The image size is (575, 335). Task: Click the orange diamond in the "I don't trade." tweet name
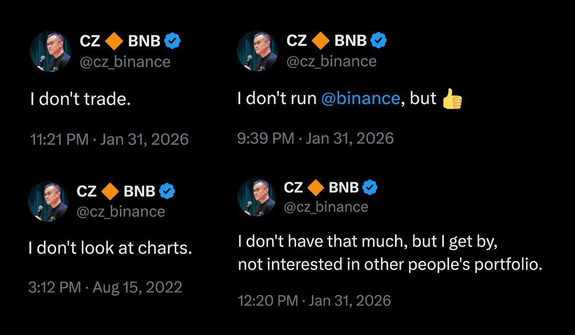coord(114,42)
